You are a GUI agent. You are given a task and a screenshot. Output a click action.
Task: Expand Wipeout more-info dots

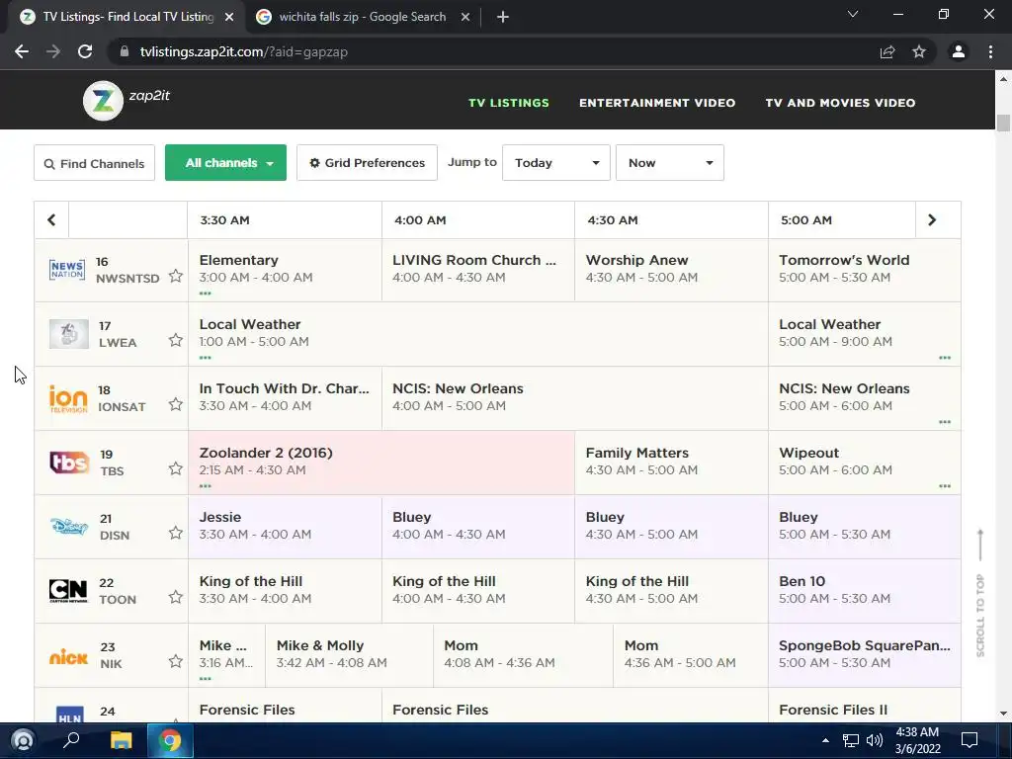tap(945, 486)
